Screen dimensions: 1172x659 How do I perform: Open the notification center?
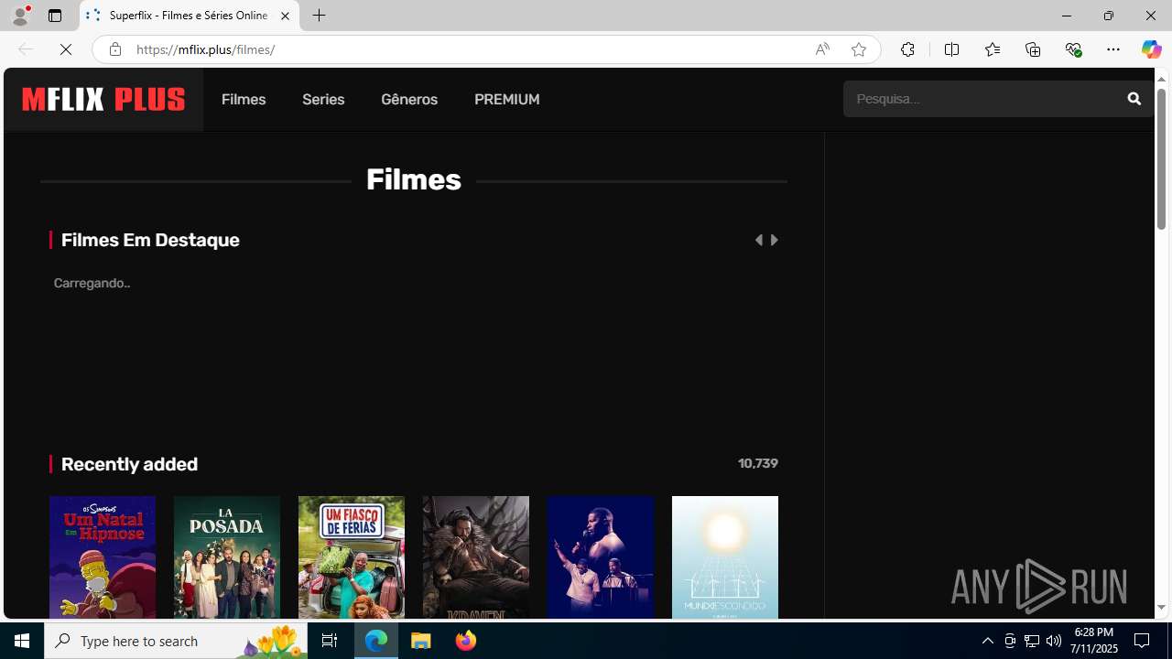coord(1143,641)
